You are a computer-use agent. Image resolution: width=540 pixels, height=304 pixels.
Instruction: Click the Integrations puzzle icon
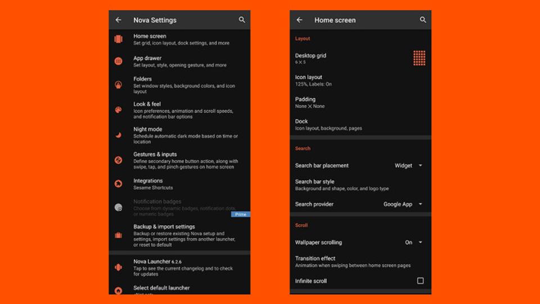coord(119,184)
